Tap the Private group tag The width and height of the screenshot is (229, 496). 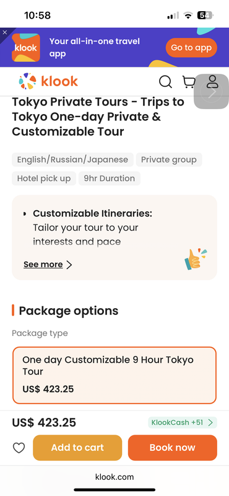click(169, 160)
